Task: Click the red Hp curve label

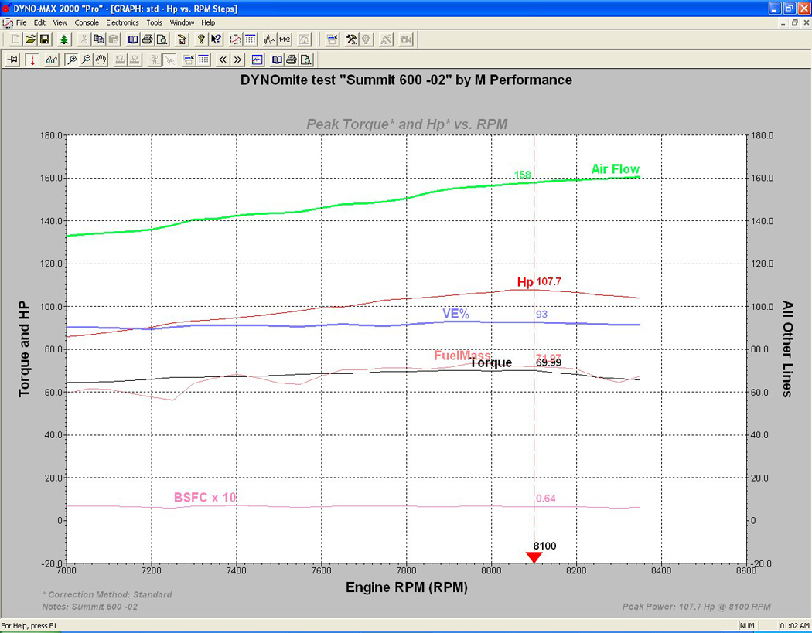Action: (x=525, y=282)
